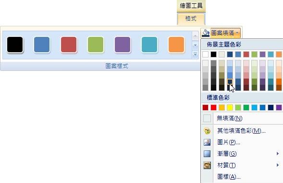Pick purple standard color swatch

click(279, 108)
